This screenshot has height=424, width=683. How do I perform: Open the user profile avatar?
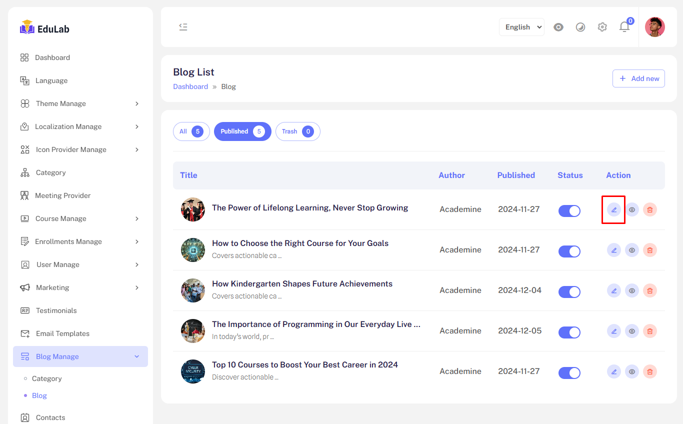[x=654, y=27]
